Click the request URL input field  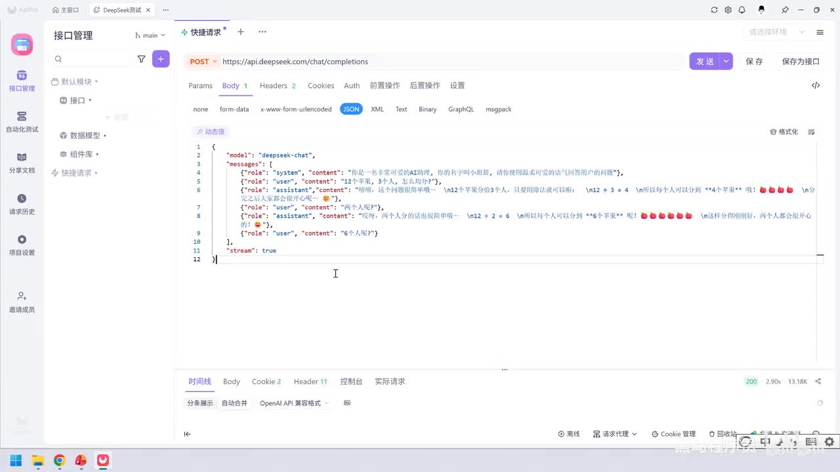coord(451,62)
